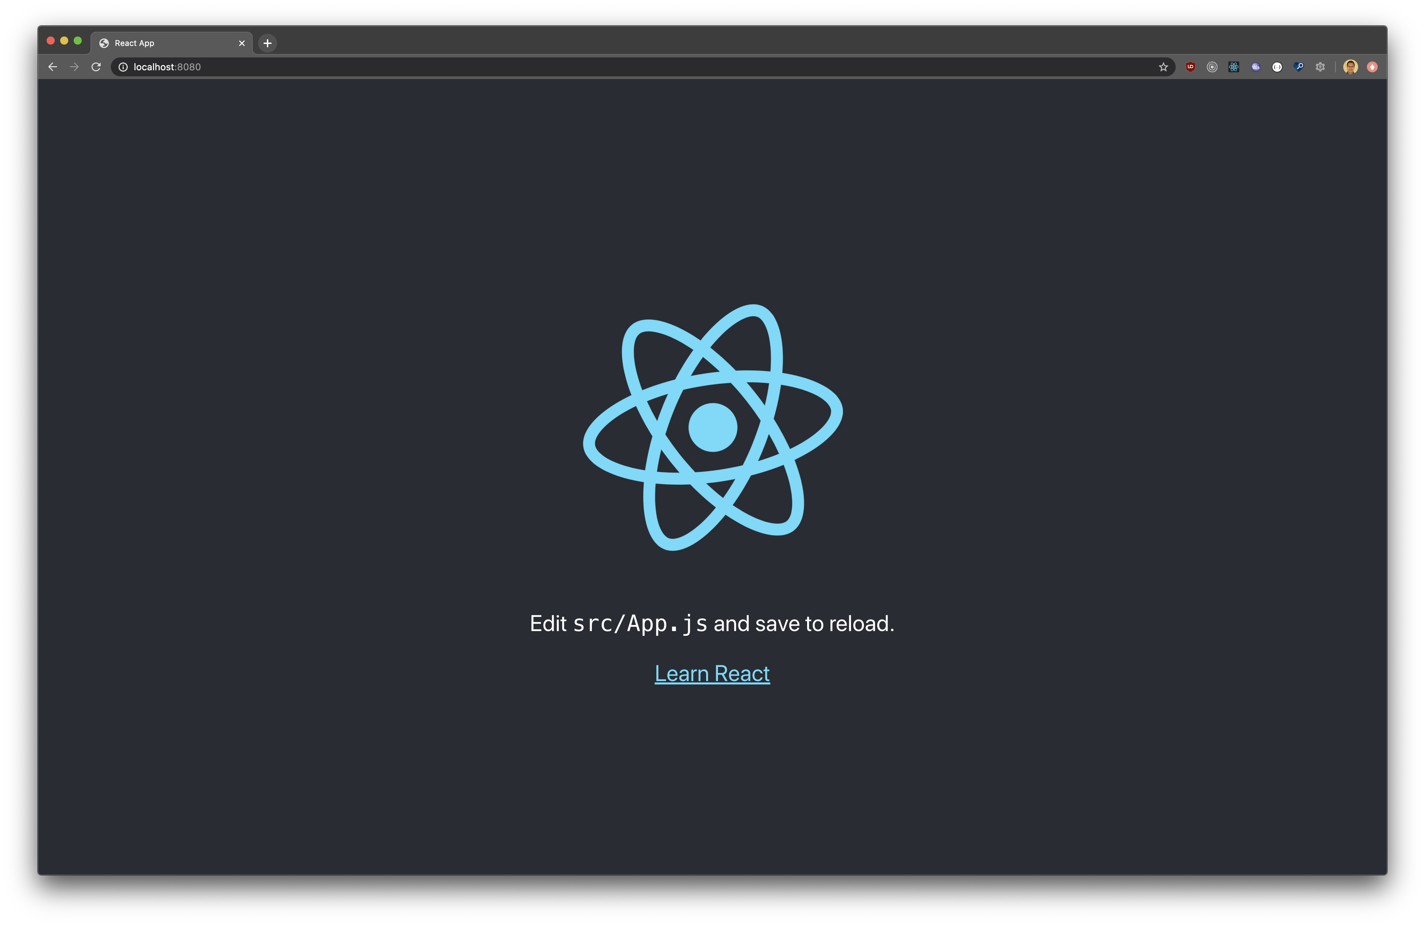Close the React App tab

(x=242, y=43)
